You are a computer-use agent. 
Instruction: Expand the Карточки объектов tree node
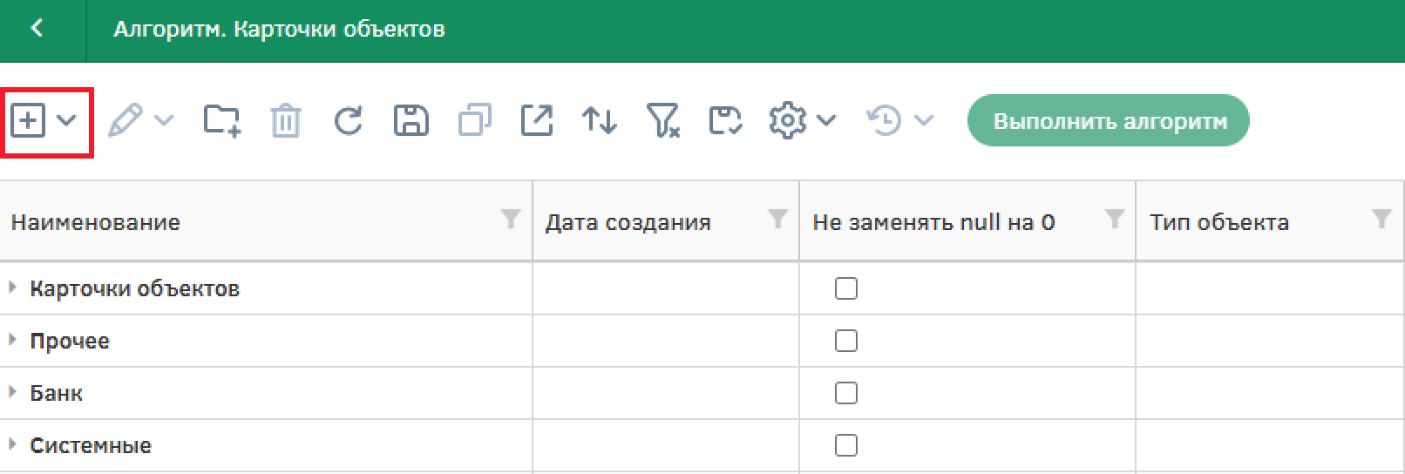[x=12, y=288]
